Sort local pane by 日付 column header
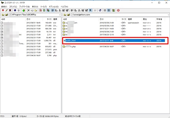 34,19
